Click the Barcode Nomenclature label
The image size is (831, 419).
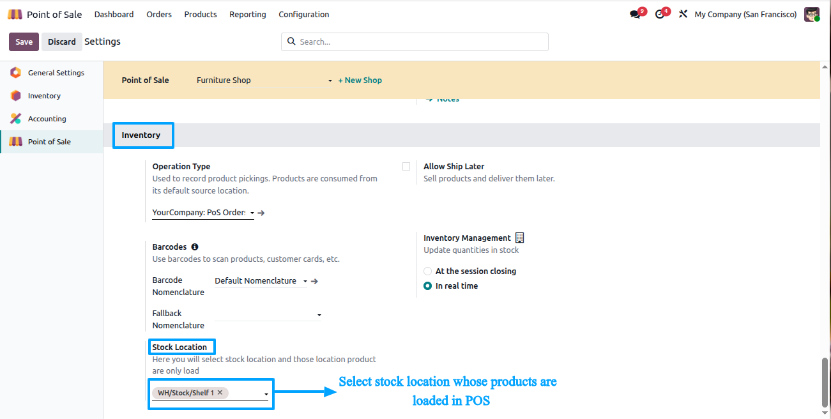pos(178,286)
